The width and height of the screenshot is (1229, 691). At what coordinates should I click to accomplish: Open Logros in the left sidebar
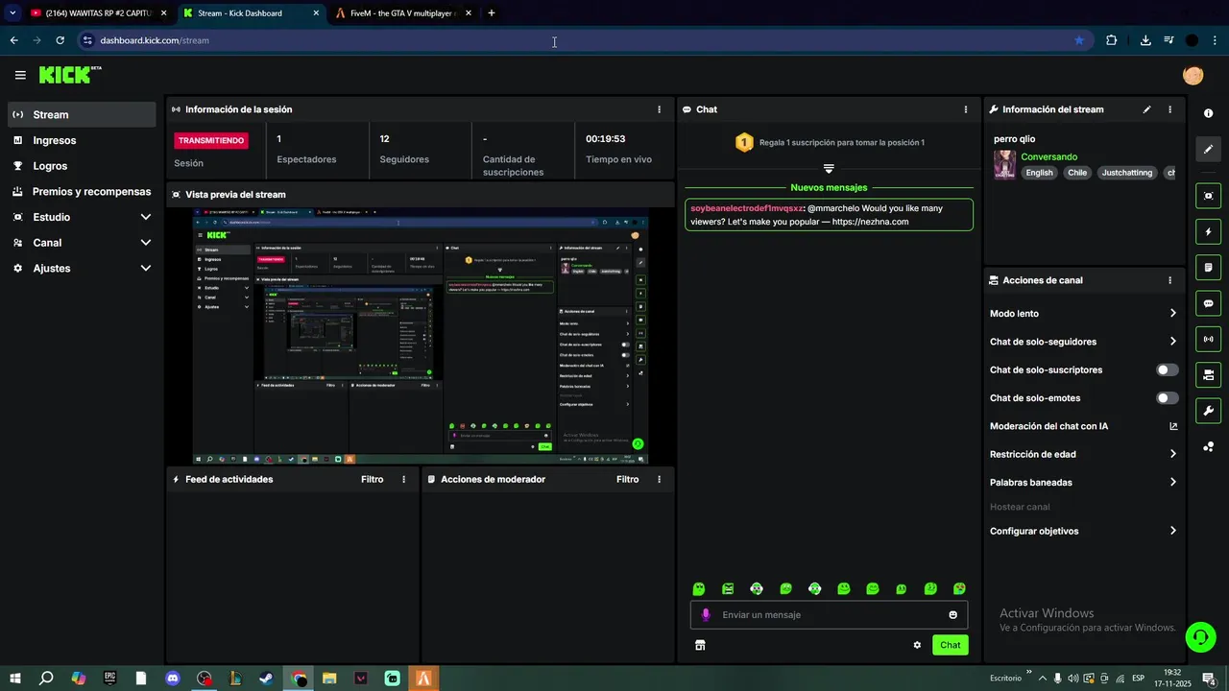click(82, 166)
